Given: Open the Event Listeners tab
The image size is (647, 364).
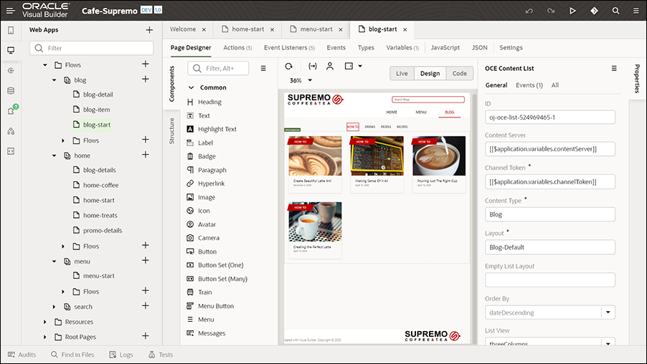Looking at the screenshot, I should click(x=289, y=48).
